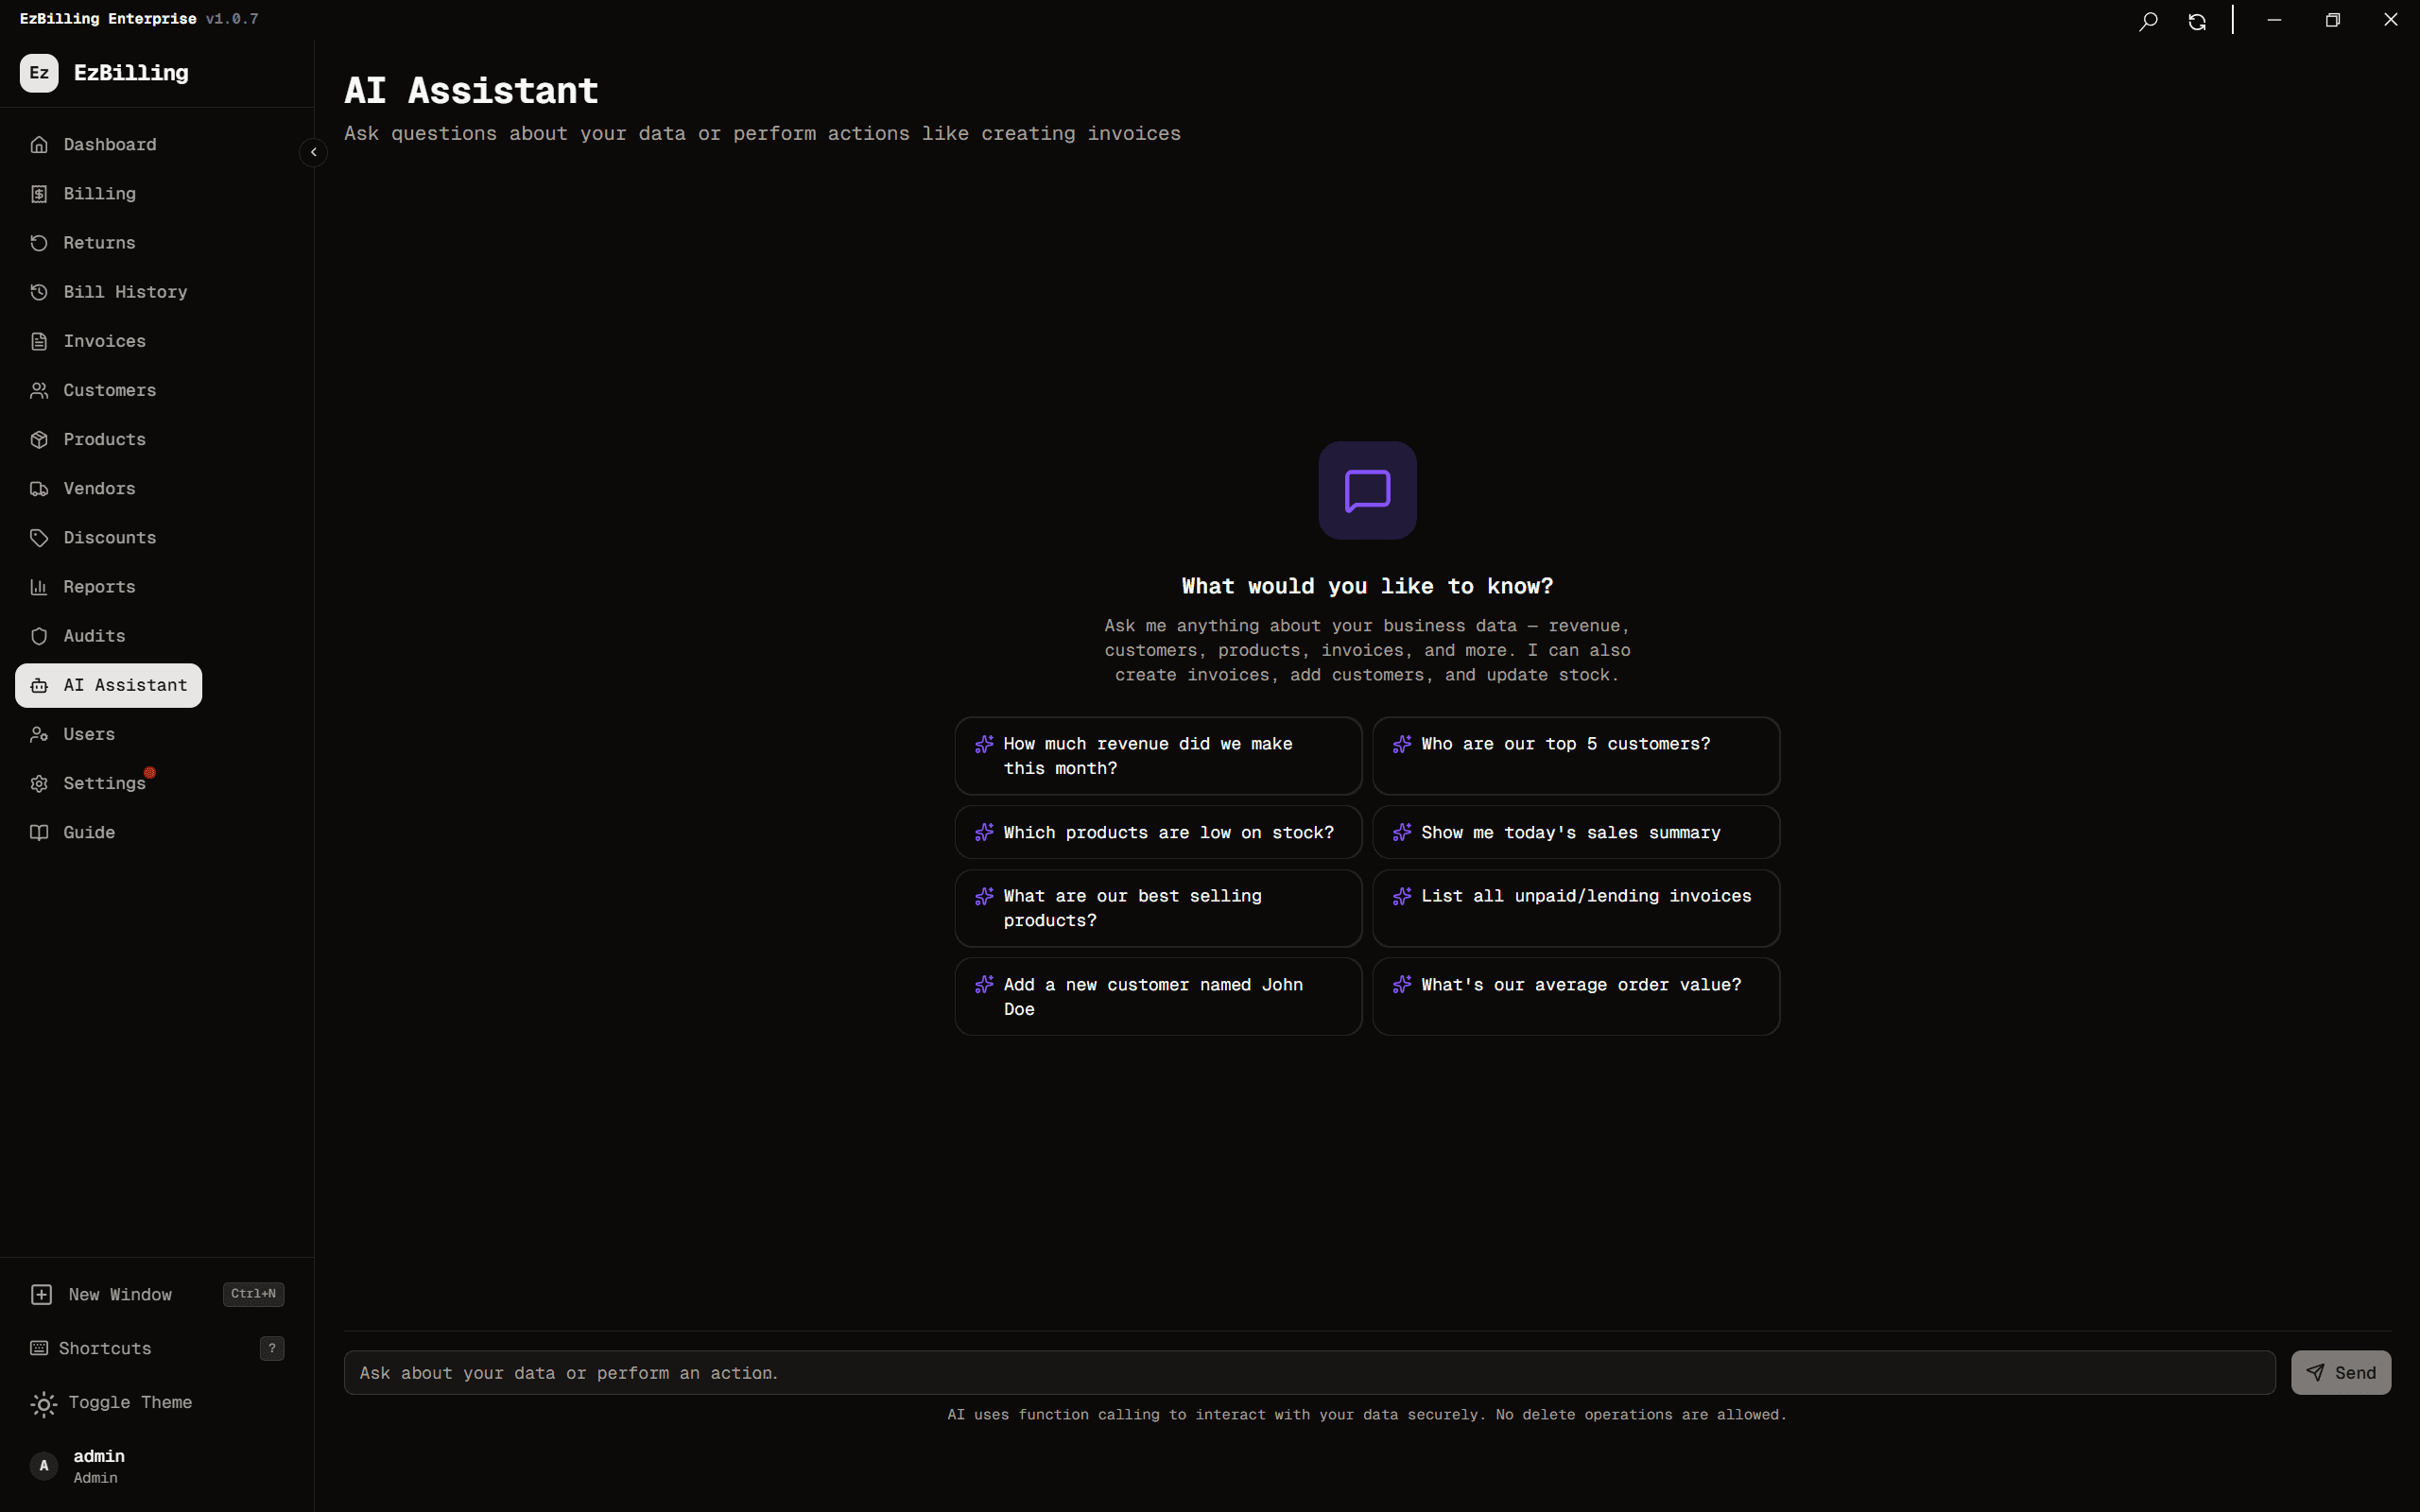The width and height of the screenshot is (2420, 1512).
Task: Click the refresh icon in title bar
Action: point(2197,21)
